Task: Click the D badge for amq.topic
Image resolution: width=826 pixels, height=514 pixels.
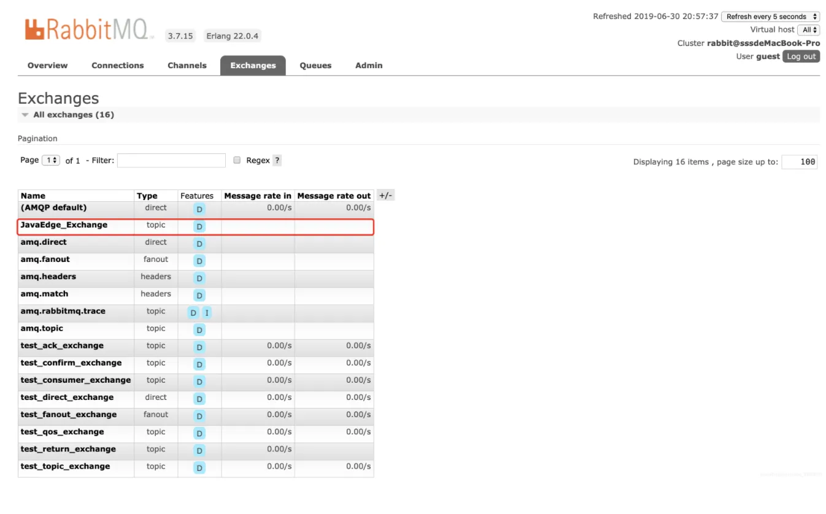Action: tap(199, 330)
